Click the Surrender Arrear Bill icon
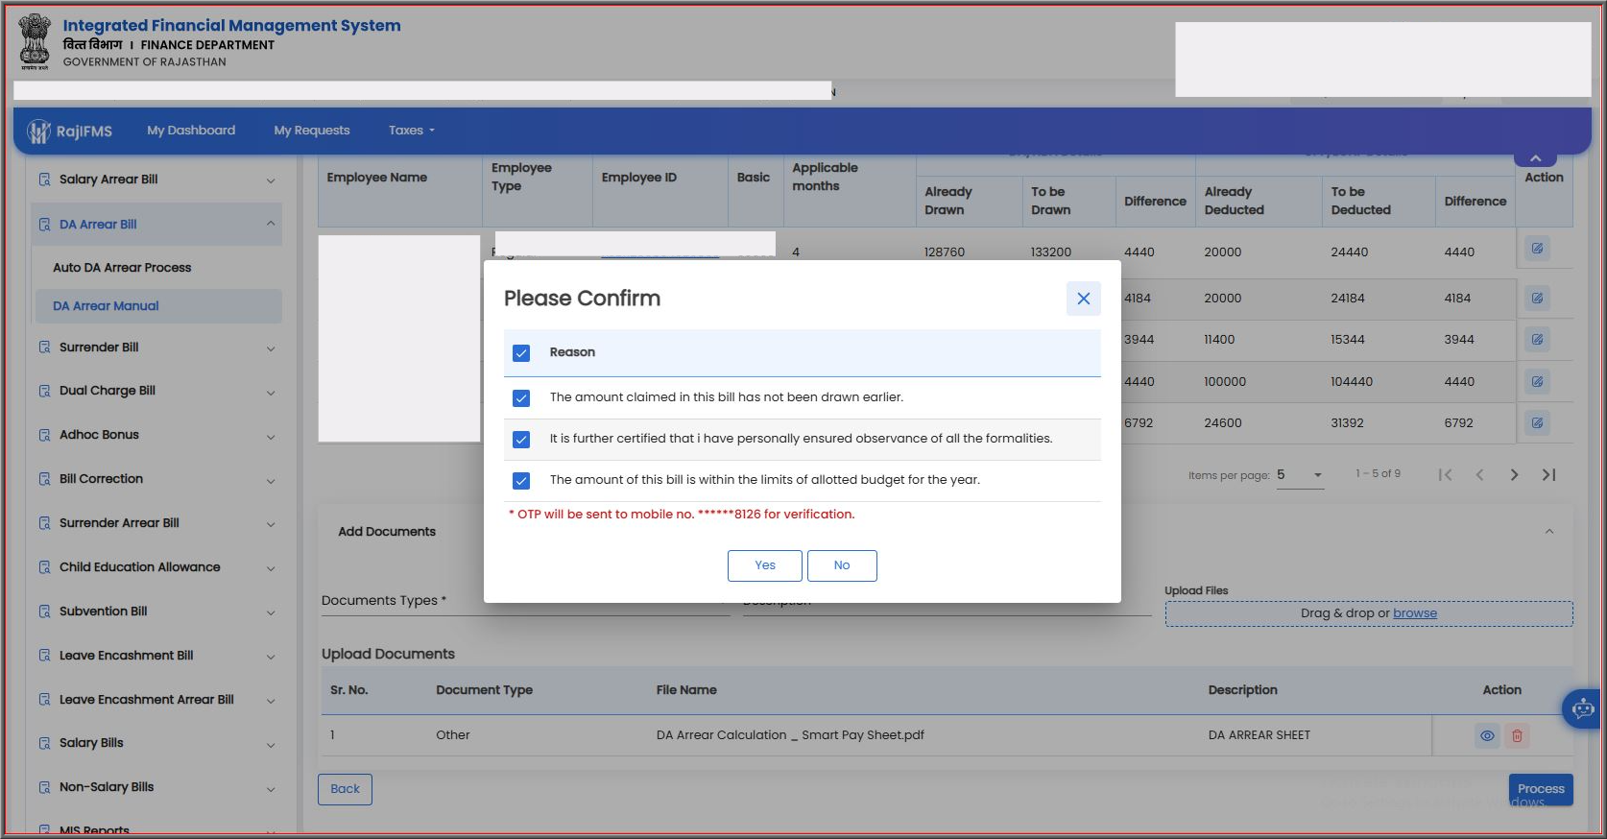 [44, 523]
